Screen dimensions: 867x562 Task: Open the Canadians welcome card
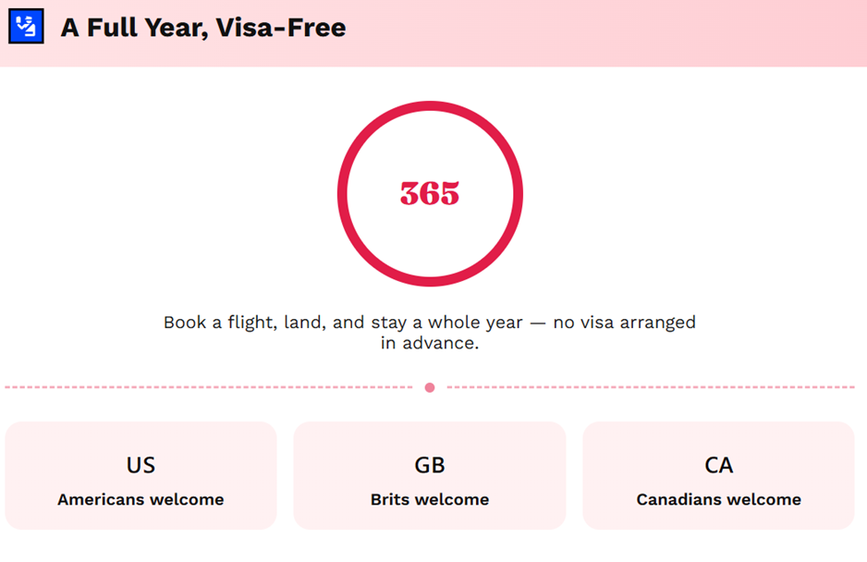coord(718,475)
